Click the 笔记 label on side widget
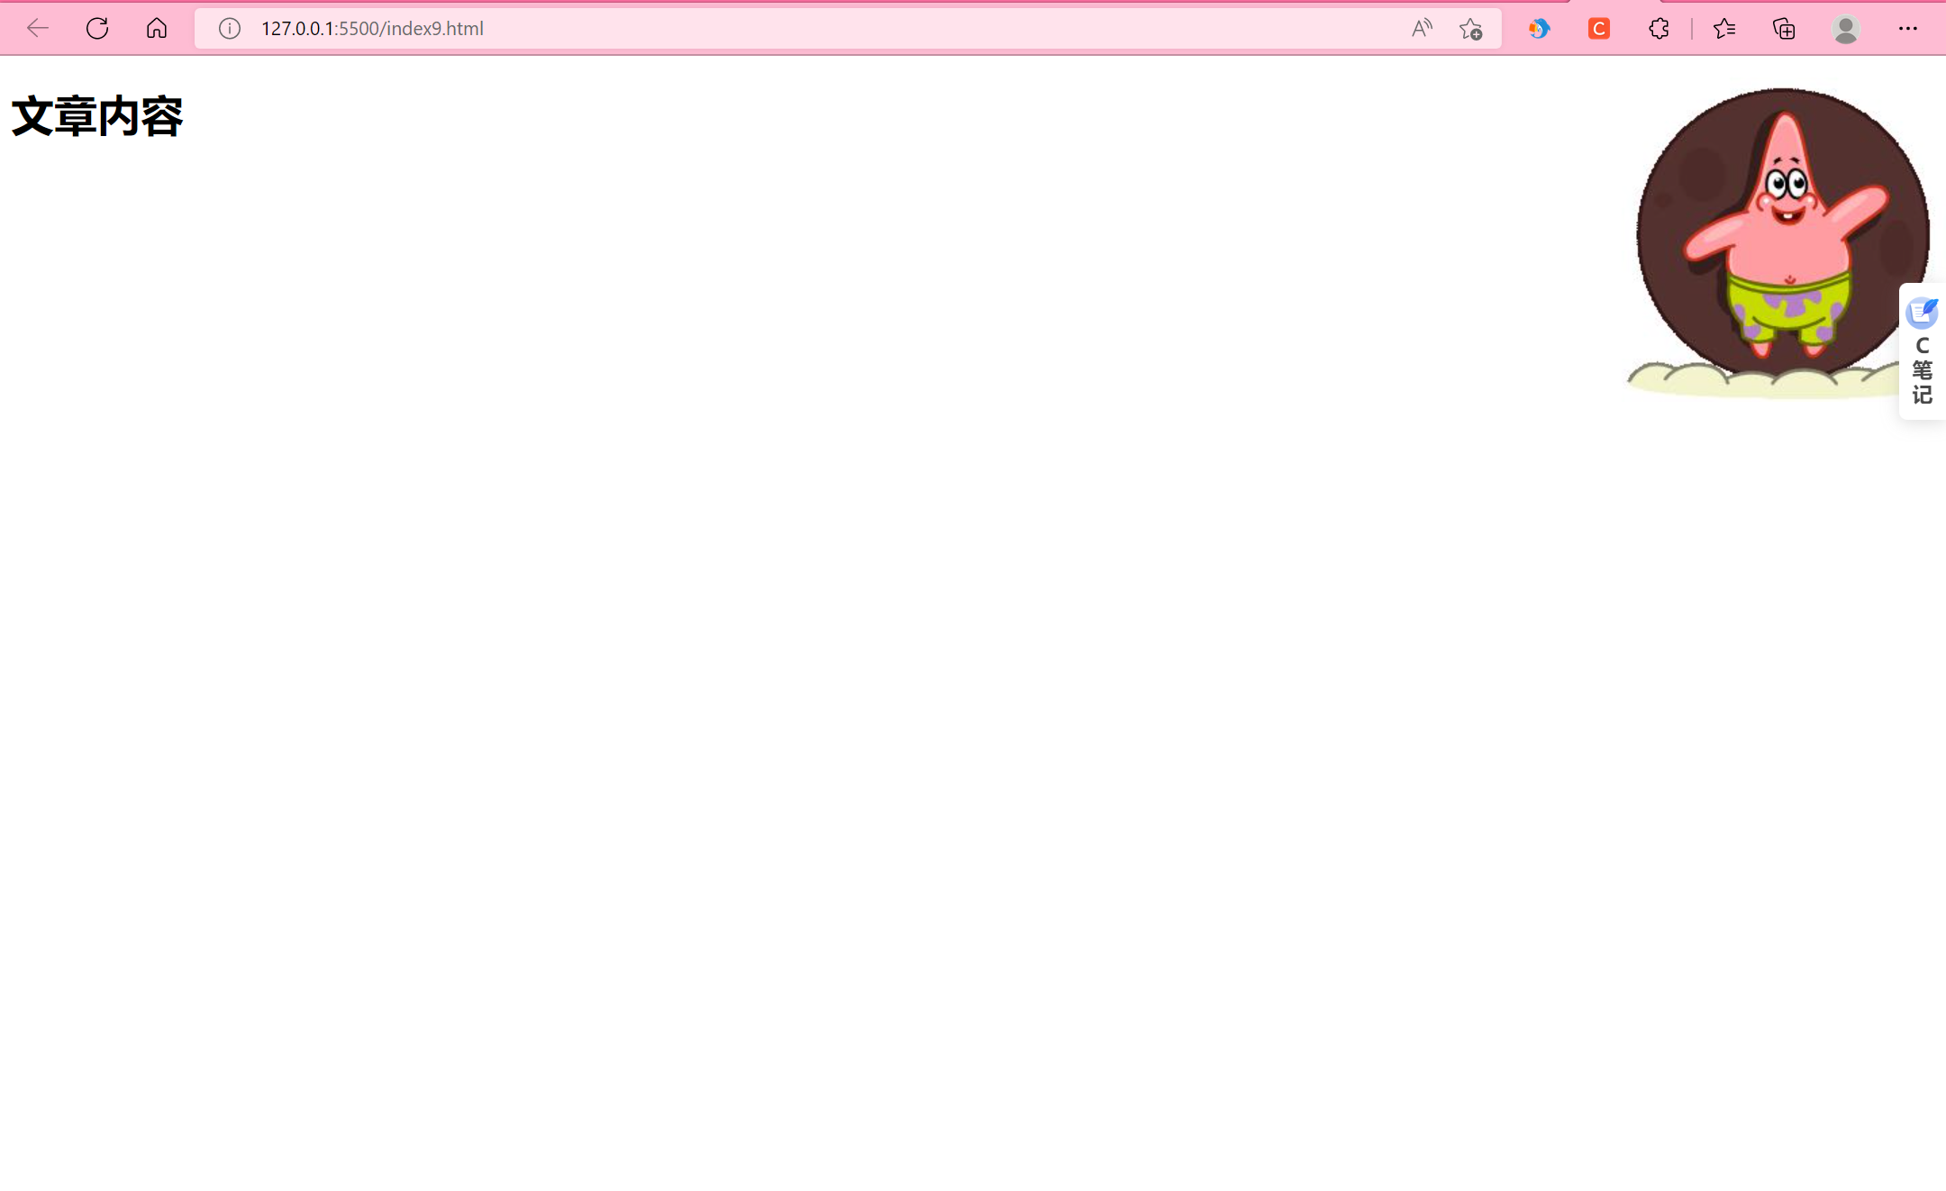1946x1191 pixels. 1922,383
